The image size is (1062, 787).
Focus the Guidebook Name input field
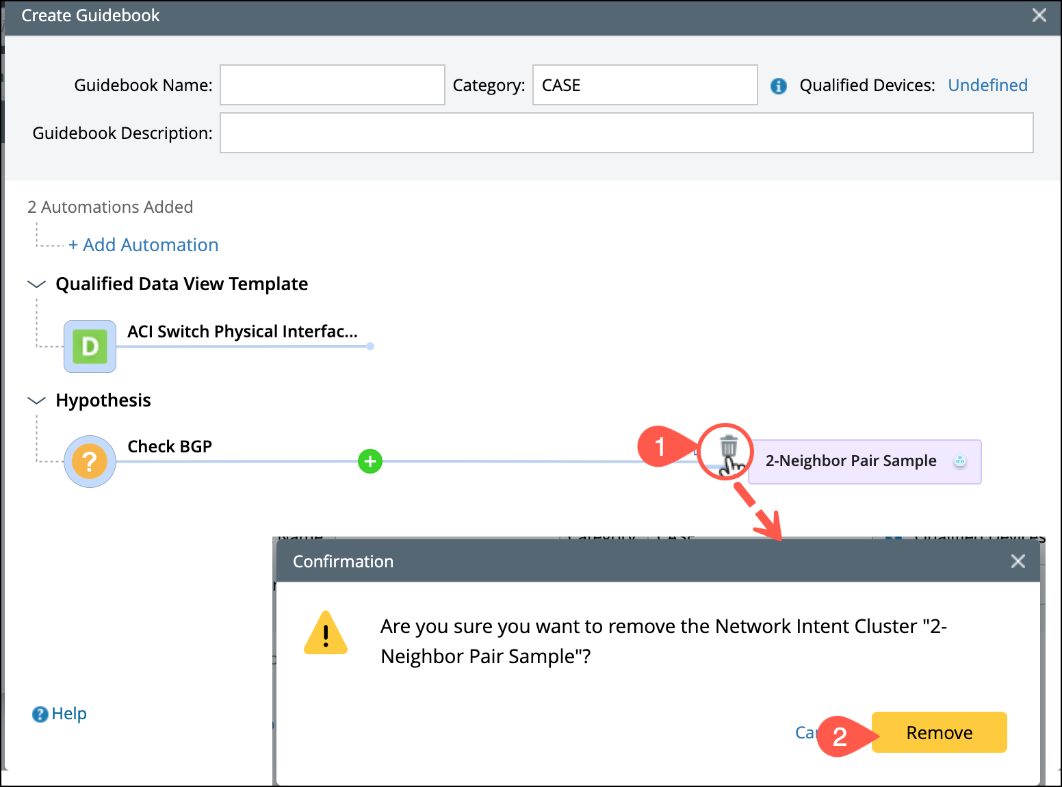pyautogui.click(x=333, y=85)
